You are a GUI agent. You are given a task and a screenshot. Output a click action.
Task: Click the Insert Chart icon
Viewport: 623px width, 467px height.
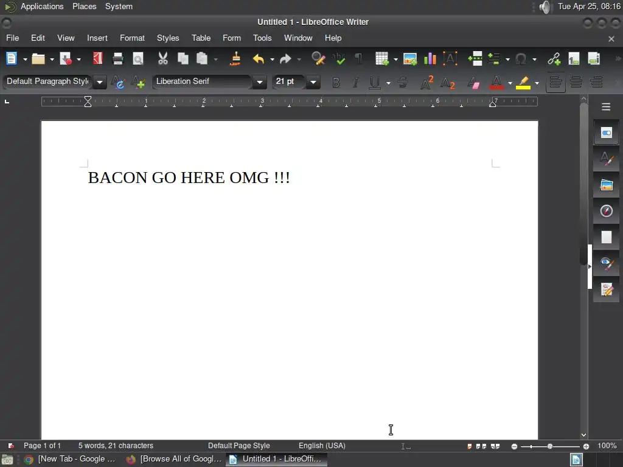tap(430, 59)
